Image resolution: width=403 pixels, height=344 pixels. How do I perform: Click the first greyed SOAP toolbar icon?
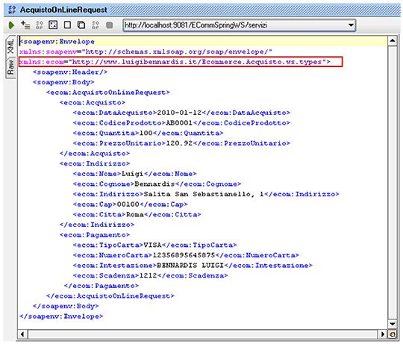40,25
